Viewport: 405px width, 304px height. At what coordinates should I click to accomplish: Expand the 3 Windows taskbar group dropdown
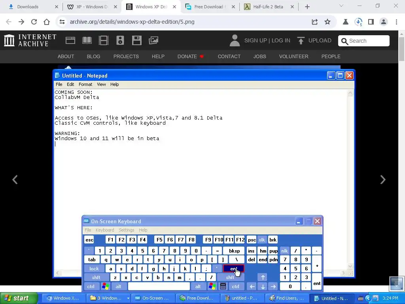(128, 298)
